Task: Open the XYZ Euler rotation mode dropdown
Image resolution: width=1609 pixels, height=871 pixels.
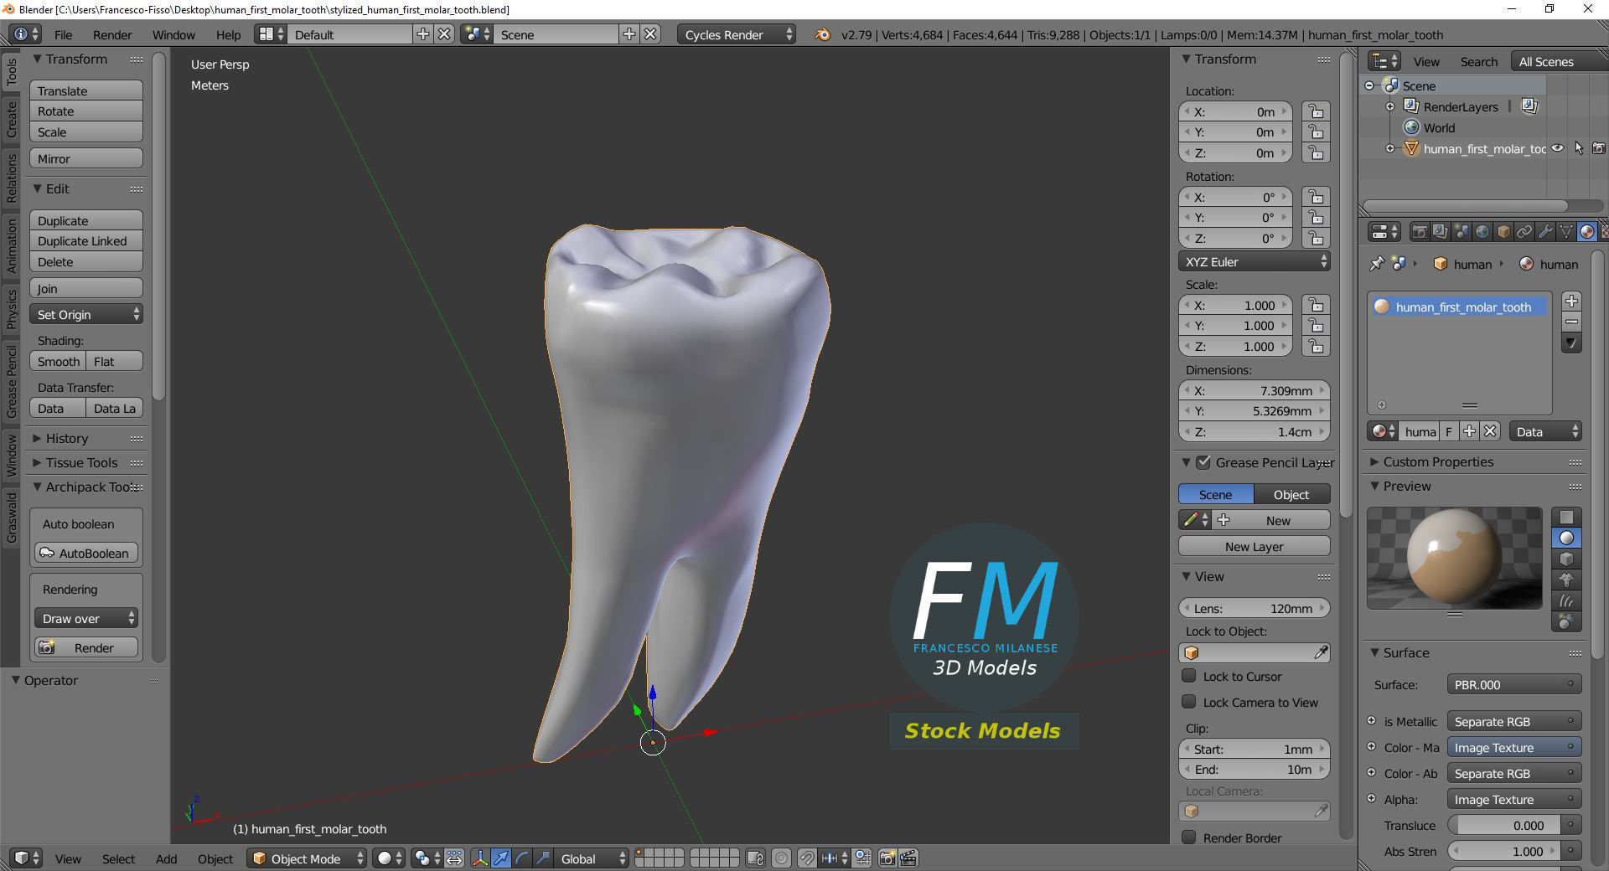Action: click(1254, 261)
